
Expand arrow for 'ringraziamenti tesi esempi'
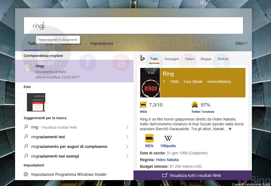click(x=127, y=156)
